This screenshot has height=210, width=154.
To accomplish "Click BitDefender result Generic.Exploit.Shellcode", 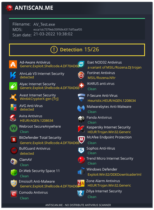I will click(49, 143).
